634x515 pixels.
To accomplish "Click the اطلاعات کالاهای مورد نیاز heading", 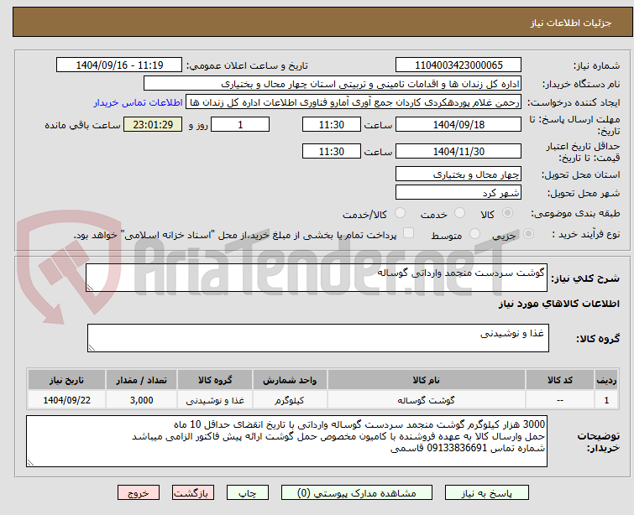I will (558, 304).
